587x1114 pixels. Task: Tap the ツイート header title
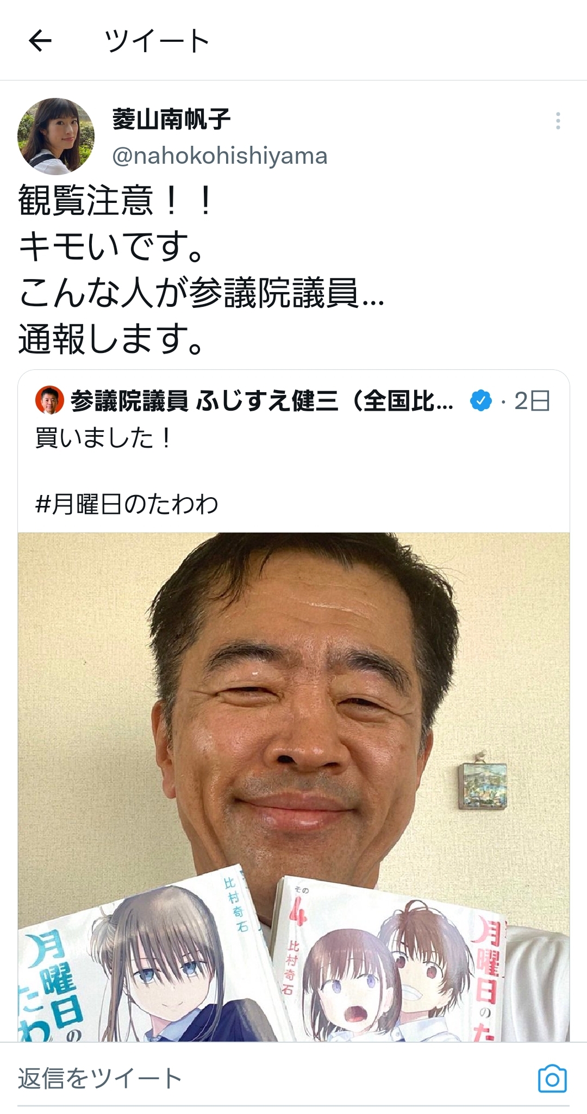157,41
